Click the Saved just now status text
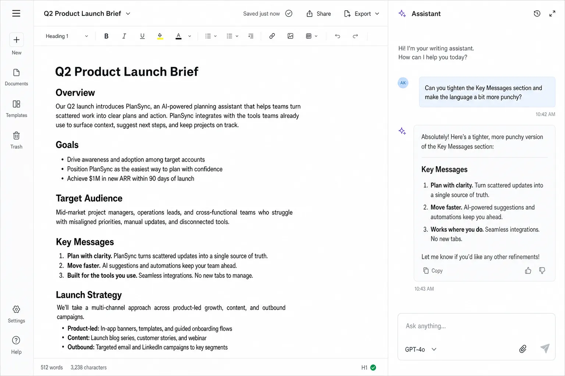This screenshot has height=376, width=565. point(262,14)
